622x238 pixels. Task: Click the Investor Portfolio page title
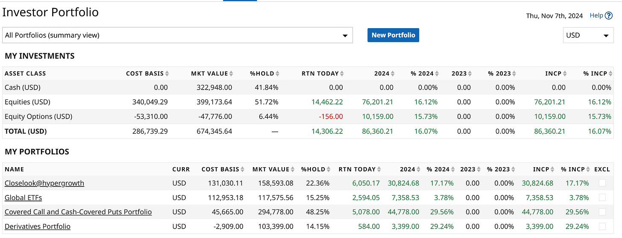pyautogui.click(x=50, y=12)
